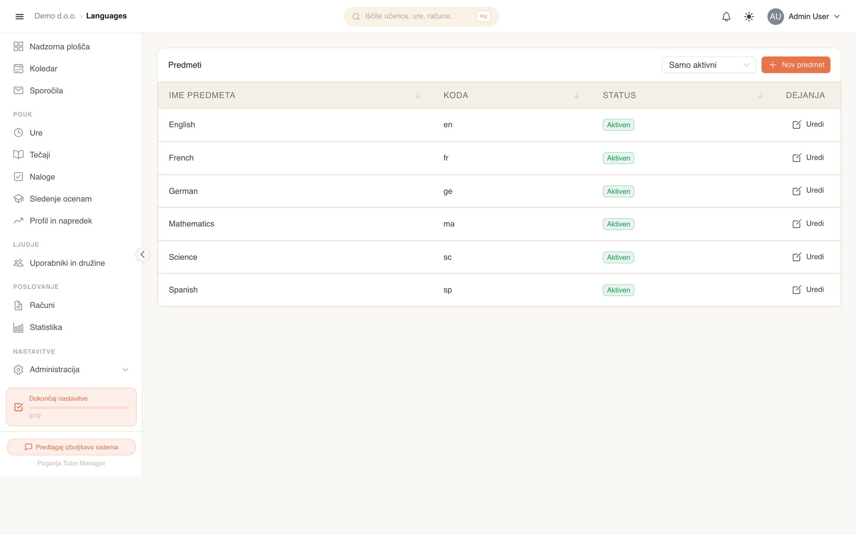Image resolution: width=856 pixels, height=535 pixels.
Task: Click Uredi for Science
Action: pyautogui.click(x=808, y=257)
